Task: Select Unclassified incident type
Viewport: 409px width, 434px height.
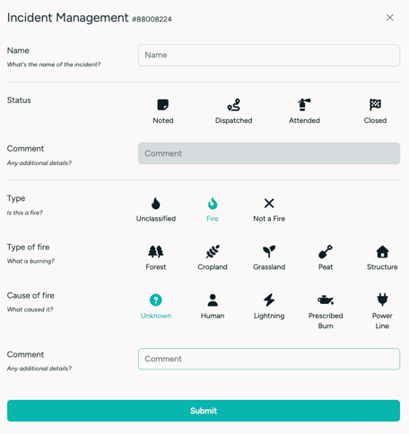Action: [156, 210]
